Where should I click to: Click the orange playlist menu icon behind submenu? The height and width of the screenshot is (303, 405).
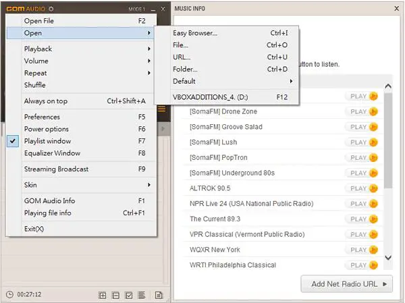click(162, 109)
